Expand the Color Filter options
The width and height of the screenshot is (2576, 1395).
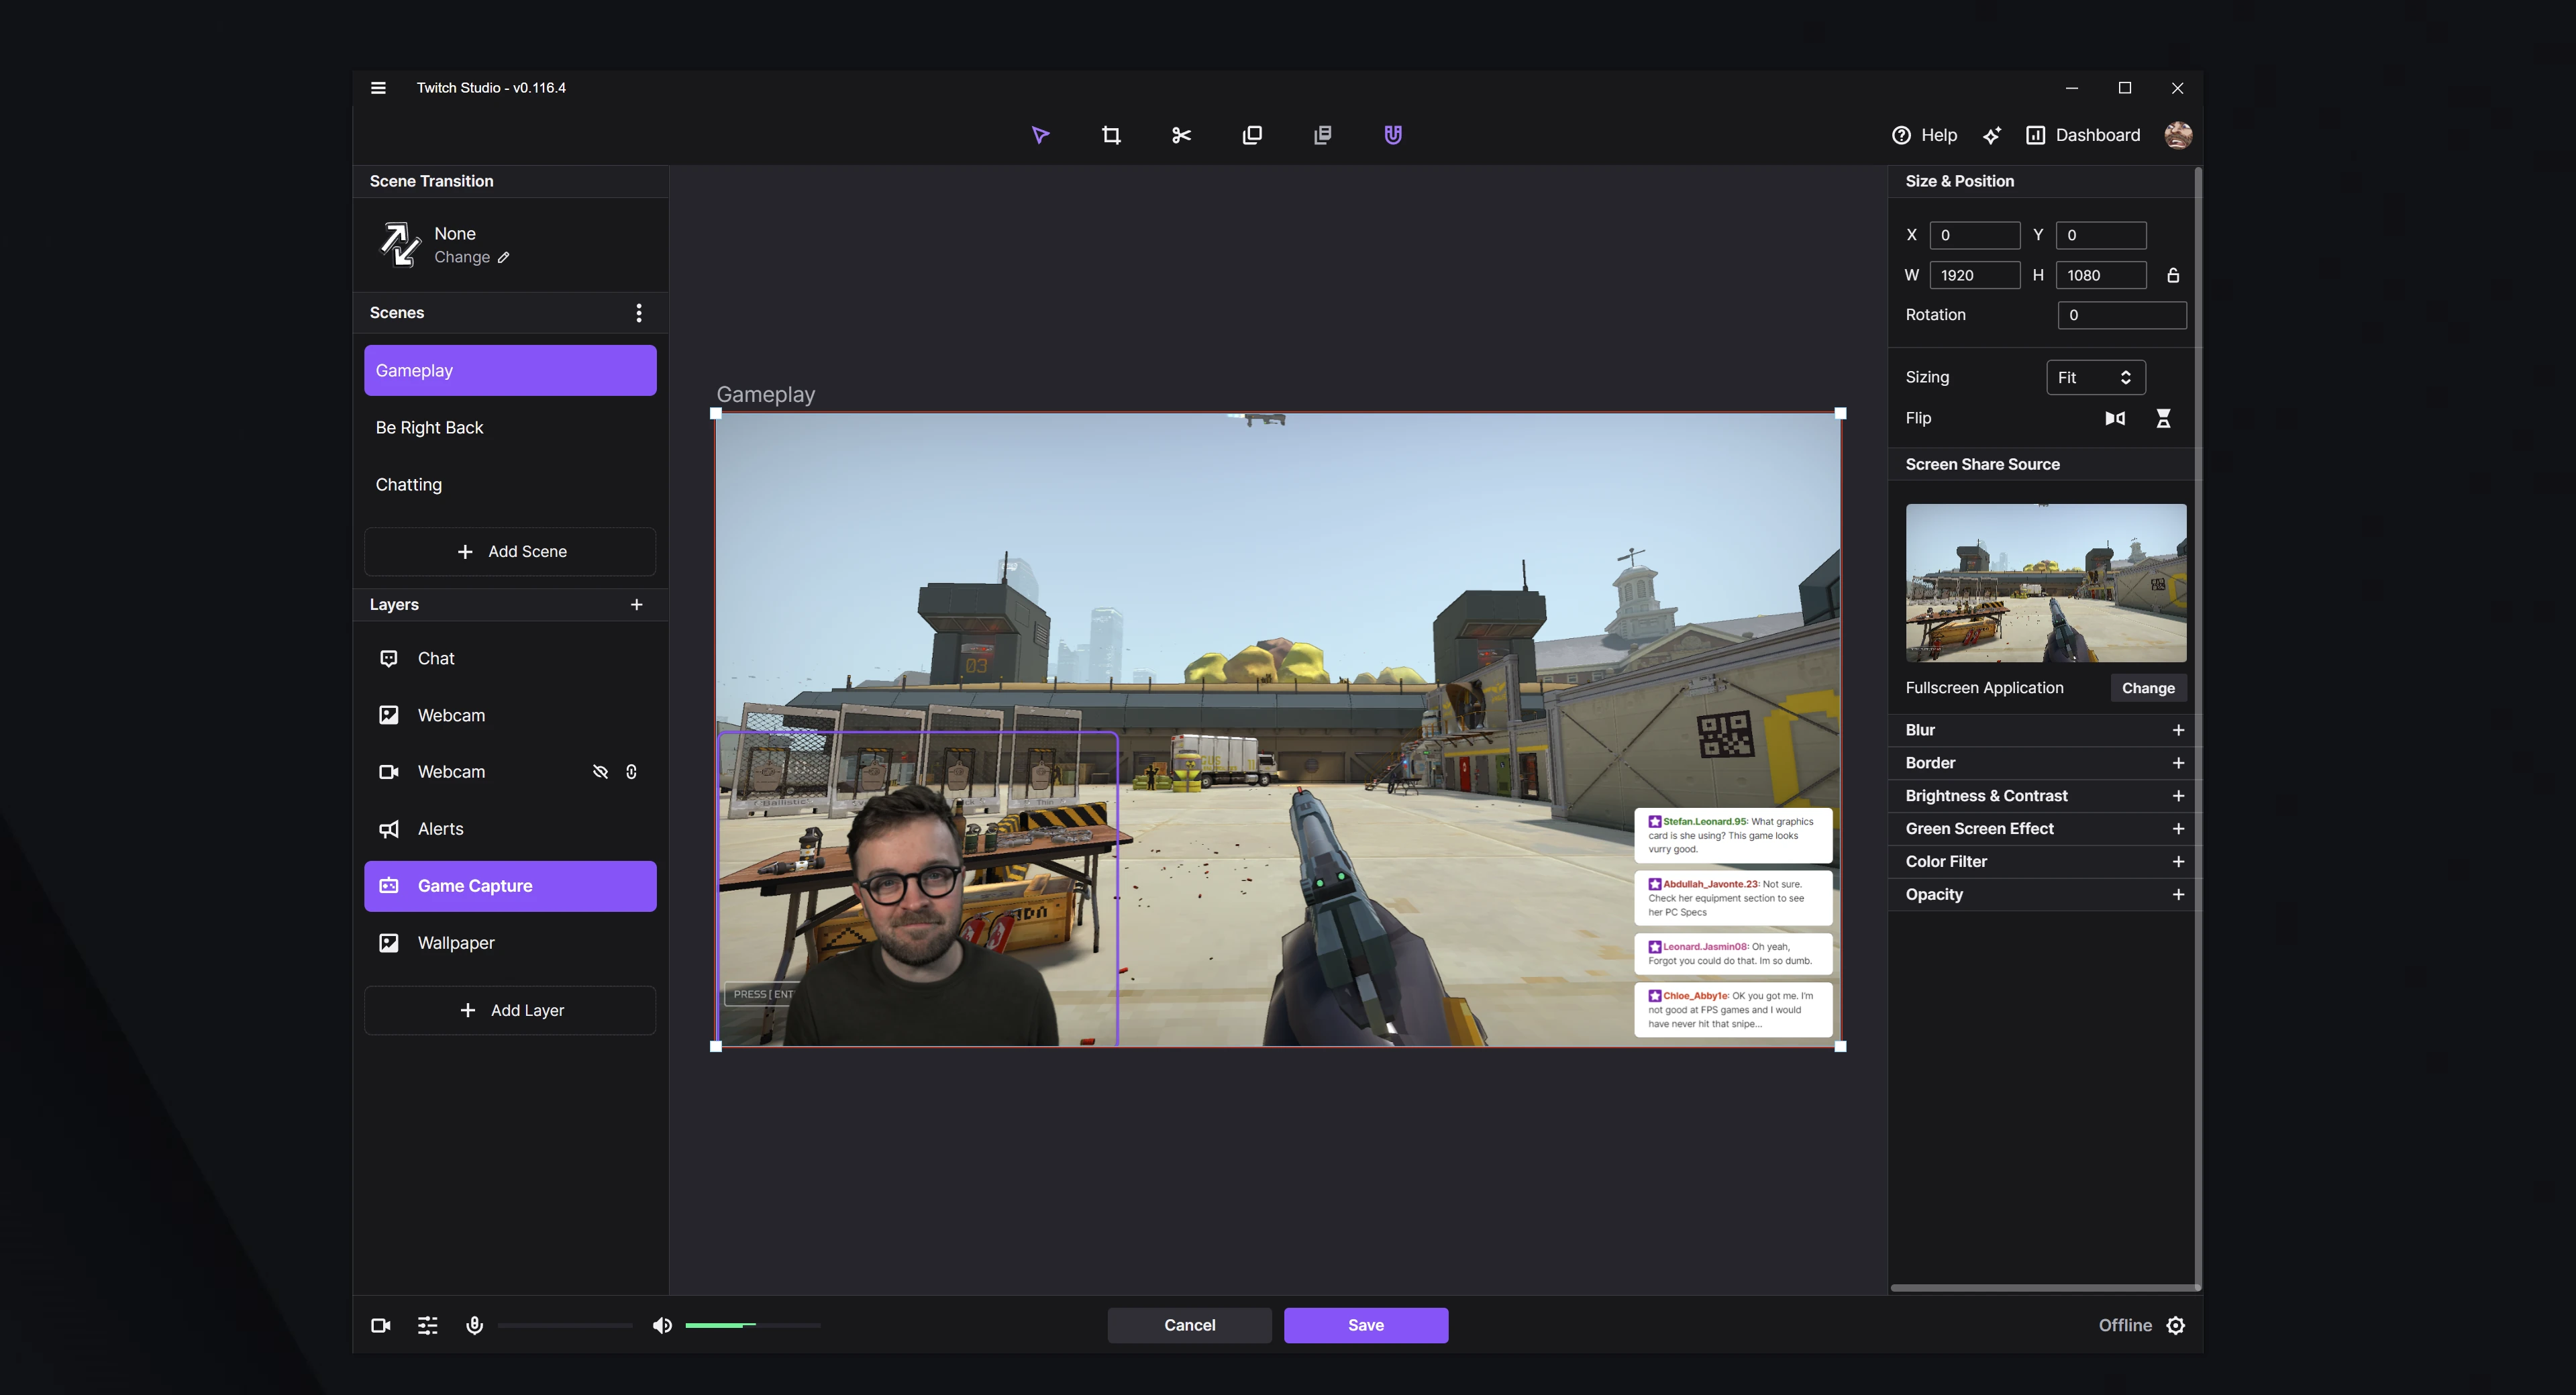(2179, 861)
